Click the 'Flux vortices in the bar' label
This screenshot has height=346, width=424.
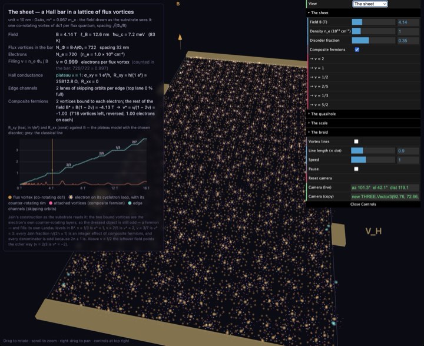(31, 47)
